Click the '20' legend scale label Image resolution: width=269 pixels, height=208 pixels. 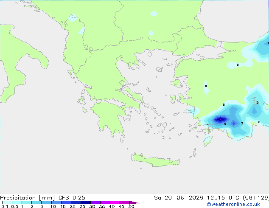(x=73, y=206)
